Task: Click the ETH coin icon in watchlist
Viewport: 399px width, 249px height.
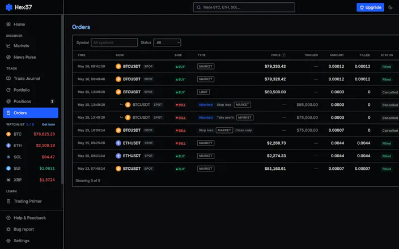Action: pyautogui.click(x=9, y=145)
